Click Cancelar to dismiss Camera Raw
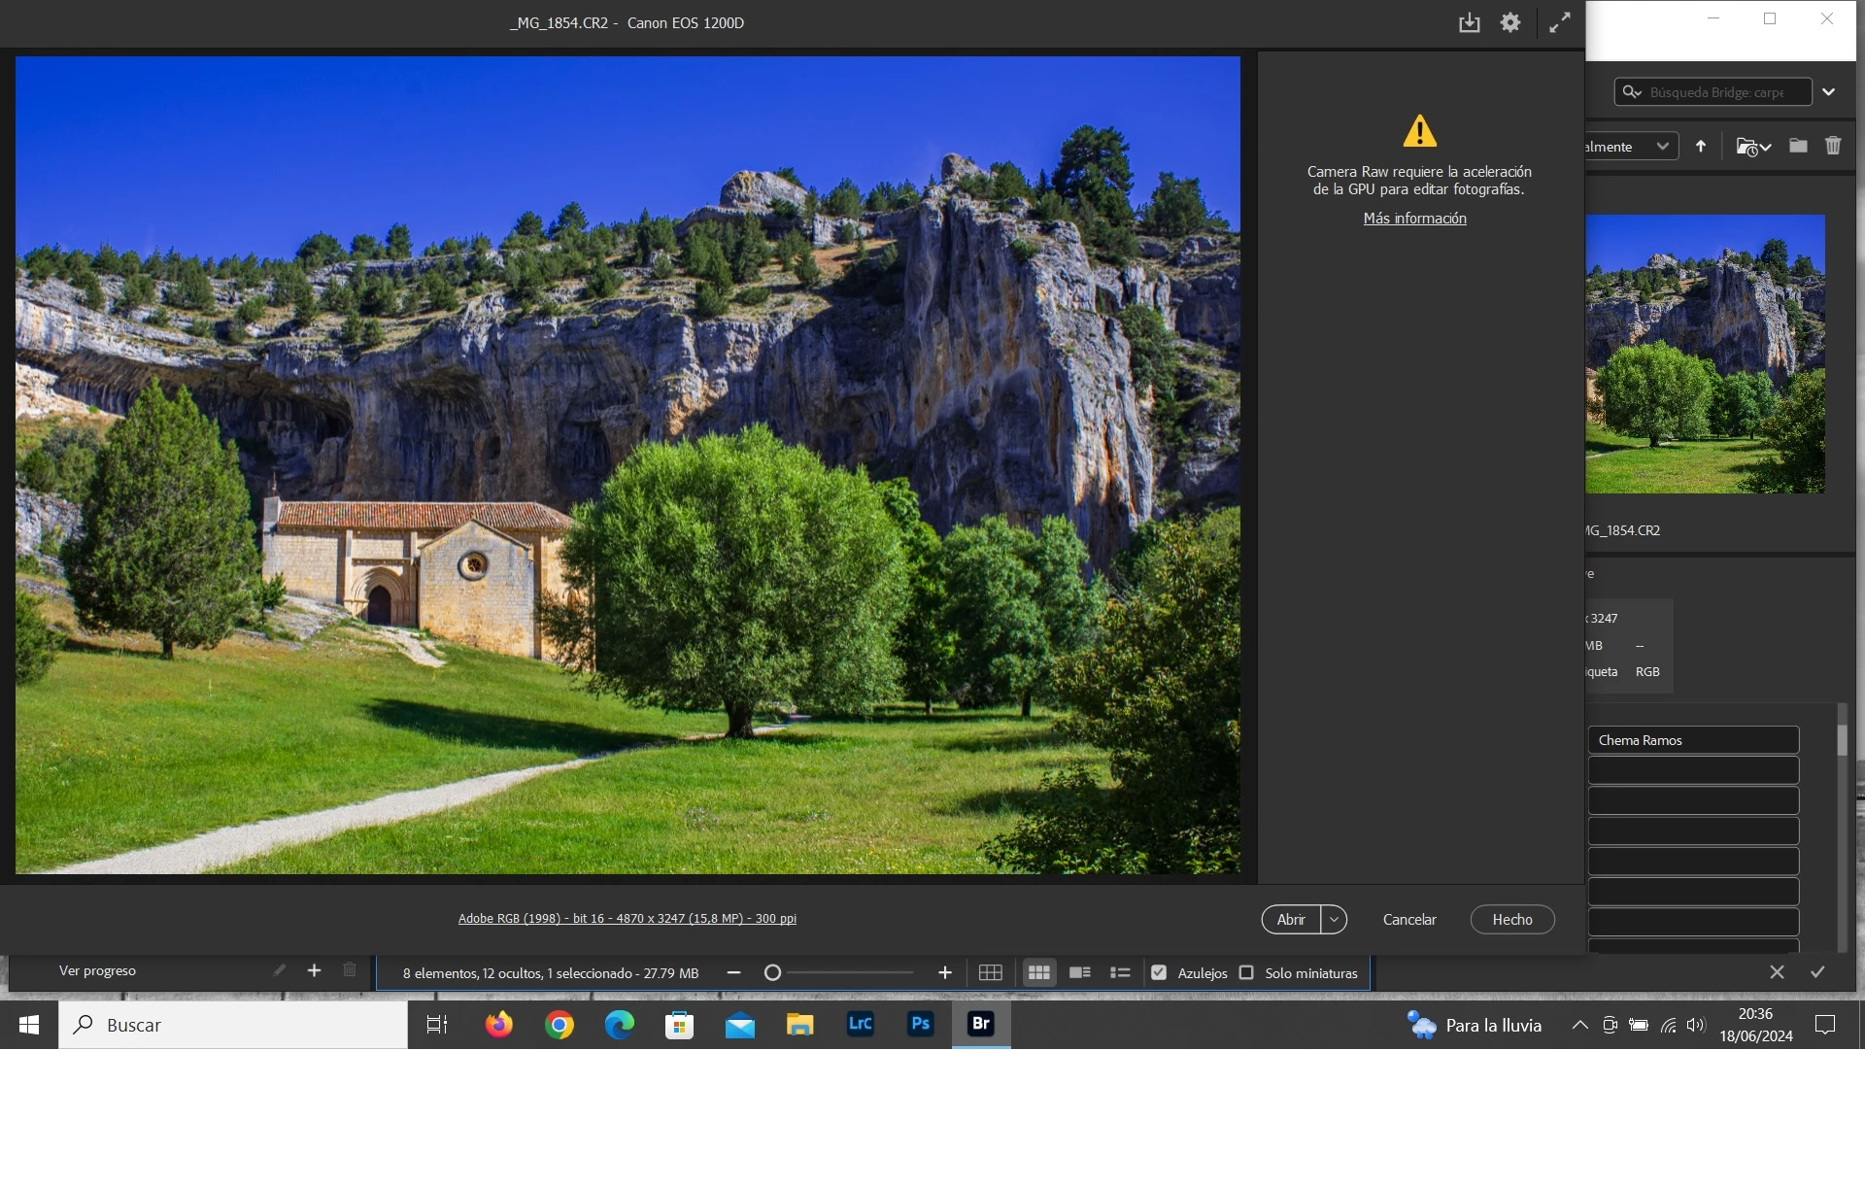This screenshot has height=1186, width=1865. click(1408, 919)
